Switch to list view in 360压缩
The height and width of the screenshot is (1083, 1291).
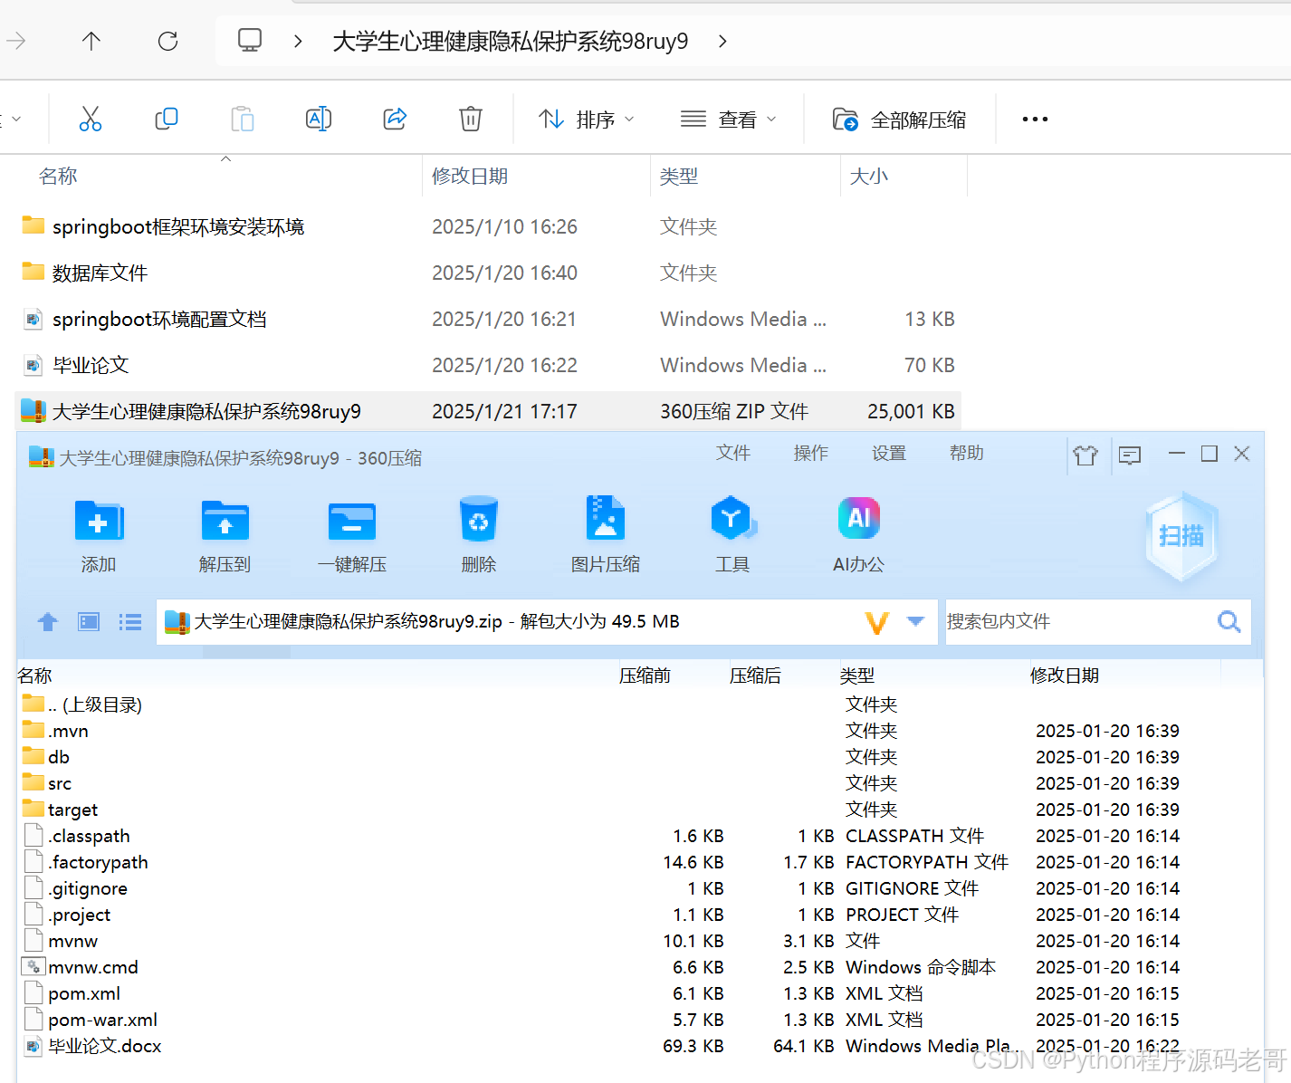(x=130, y=622)
